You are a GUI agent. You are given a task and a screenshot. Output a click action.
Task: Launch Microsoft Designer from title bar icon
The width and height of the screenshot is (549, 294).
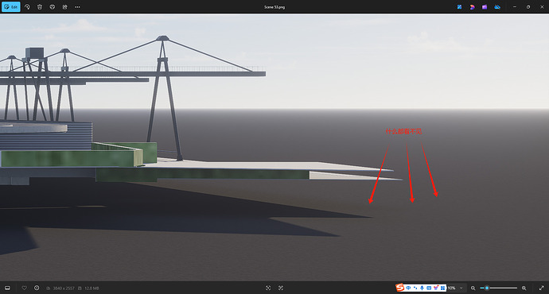pos(459,7)
